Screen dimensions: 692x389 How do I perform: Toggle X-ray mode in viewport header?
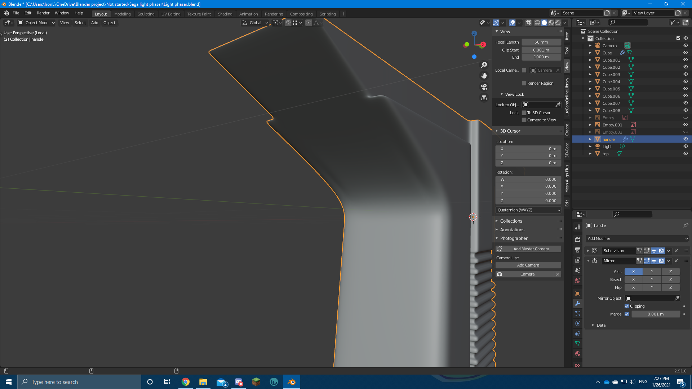528,23
